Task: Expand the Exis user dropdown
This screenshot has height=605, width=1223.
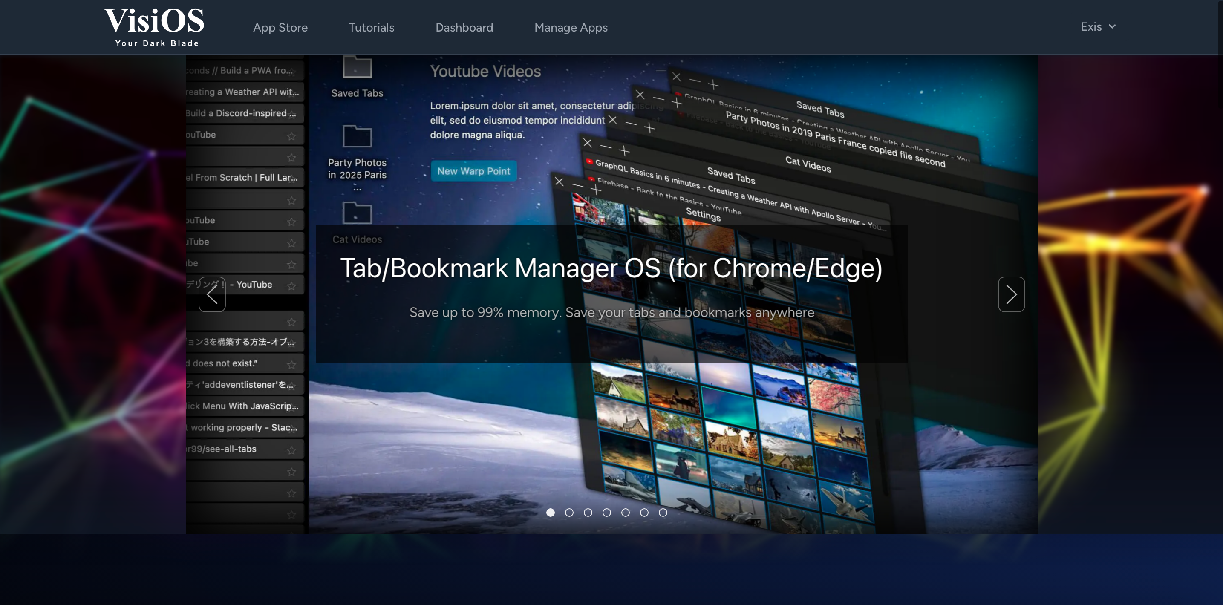Action: click(1098, 26)
